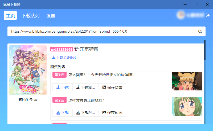Click the 第1话 pink label

(x=59, y=75)
